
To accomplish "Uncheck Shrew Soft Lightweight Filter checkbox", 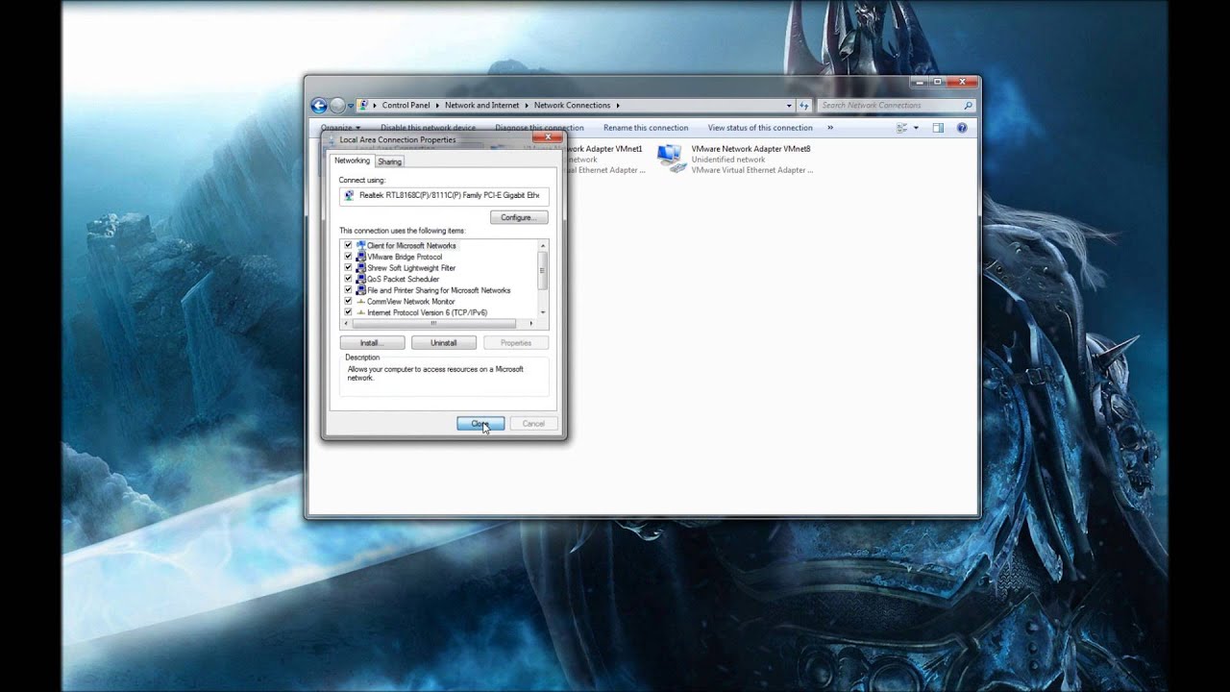I will (348, 268).
